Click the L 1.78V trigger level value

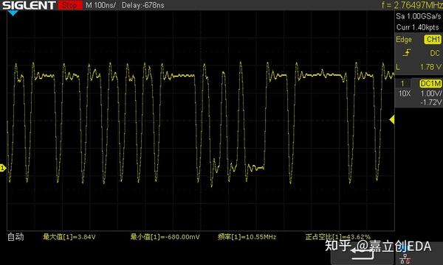point(419,67)
